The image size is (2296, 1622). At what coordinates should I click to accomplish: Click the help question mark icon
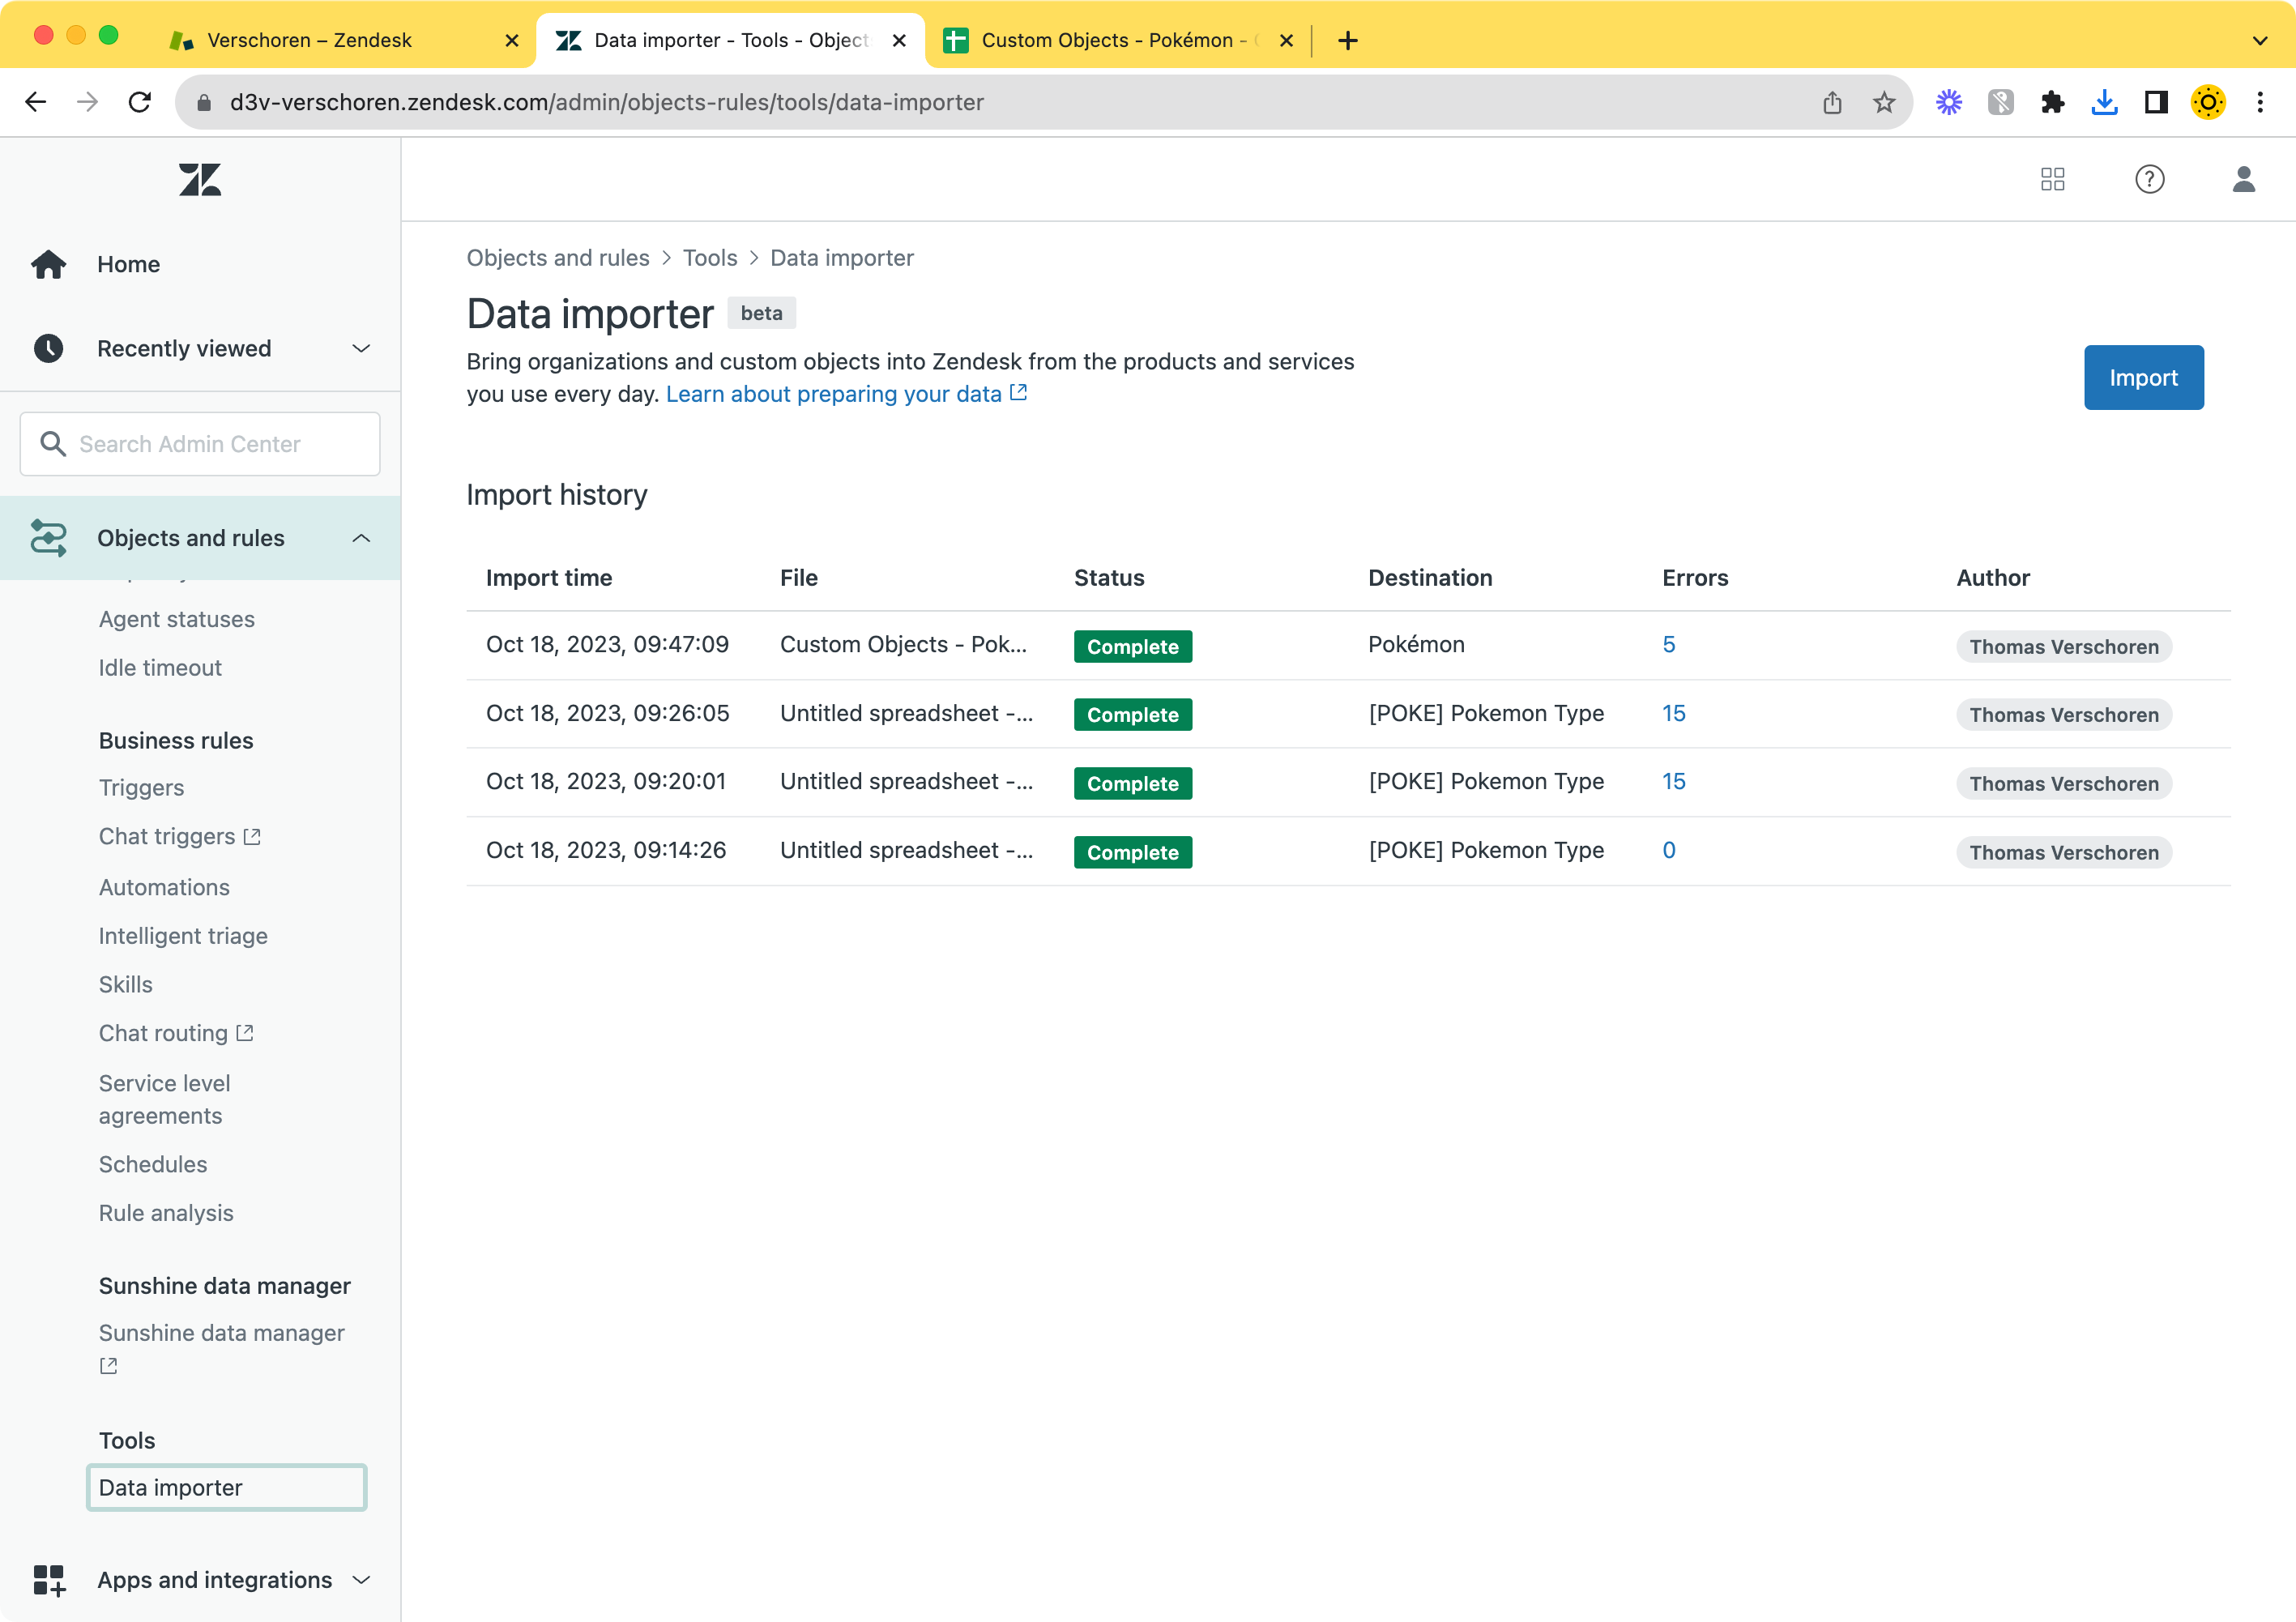click(2150, 179)
